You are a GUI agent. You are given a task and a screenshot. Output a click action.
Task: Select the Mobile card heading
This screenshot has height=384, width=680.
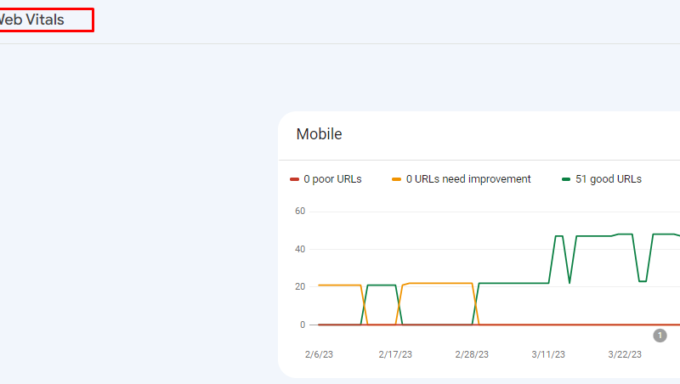pos(319,134)
